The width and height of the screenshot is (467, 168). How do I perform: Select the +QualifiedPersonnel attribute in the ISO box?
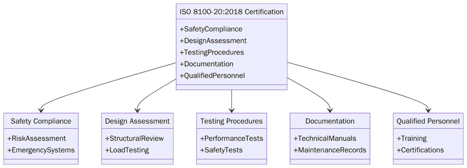[x=212, y=76]
